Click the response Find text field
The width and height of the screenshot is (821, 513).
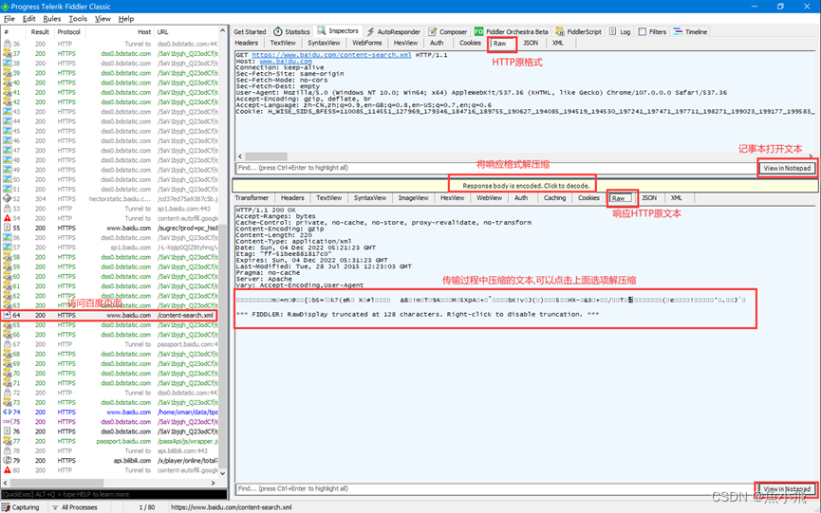coord(494,489)
